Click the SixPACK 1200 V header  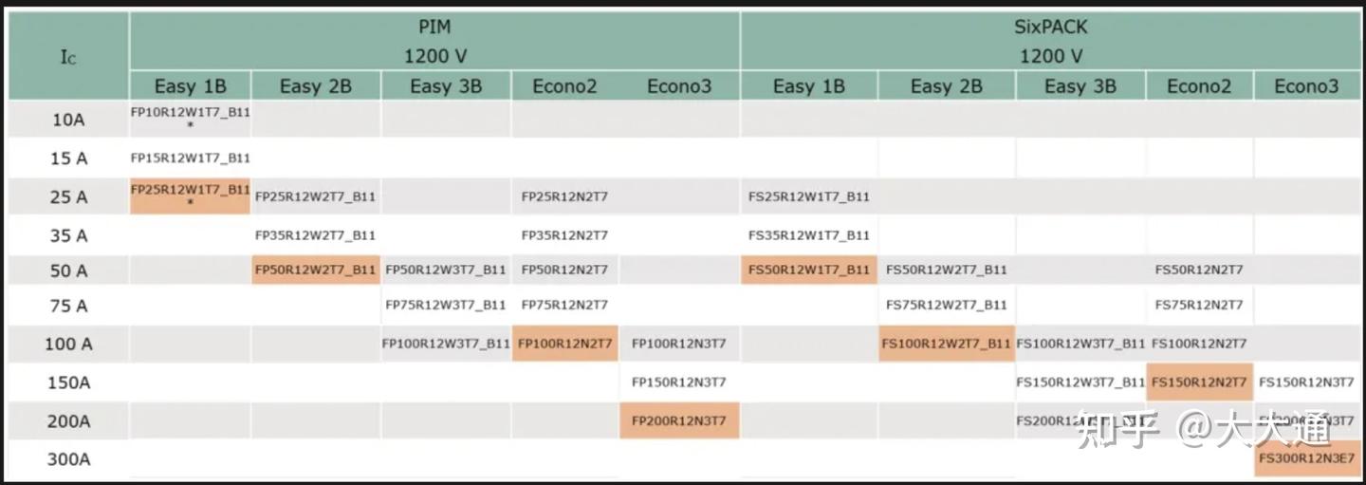click(1050, 42)
